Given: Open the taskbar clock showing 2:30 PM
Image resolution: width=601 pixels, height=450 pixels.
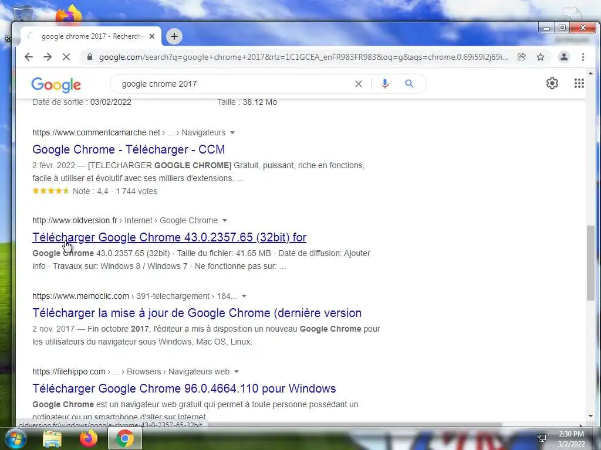Looking at the screenshot, I should pos(571,439).
